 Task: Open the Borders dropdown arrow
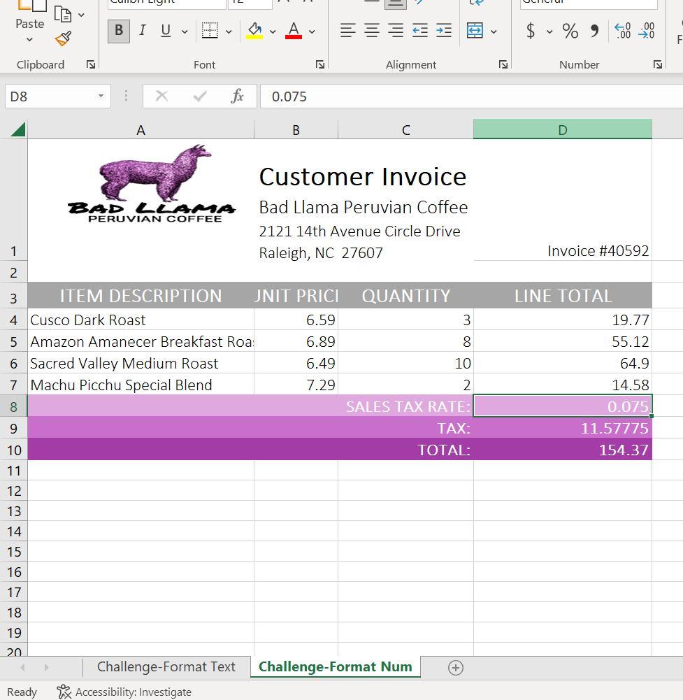(x=229, y=31)
